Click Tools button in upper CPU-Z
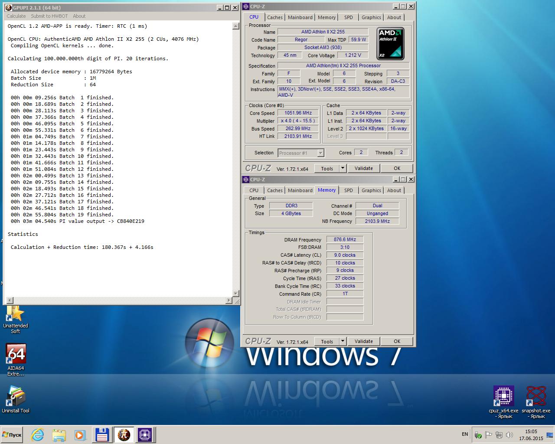The image size is (555, 444). click(x=326, y=169)
